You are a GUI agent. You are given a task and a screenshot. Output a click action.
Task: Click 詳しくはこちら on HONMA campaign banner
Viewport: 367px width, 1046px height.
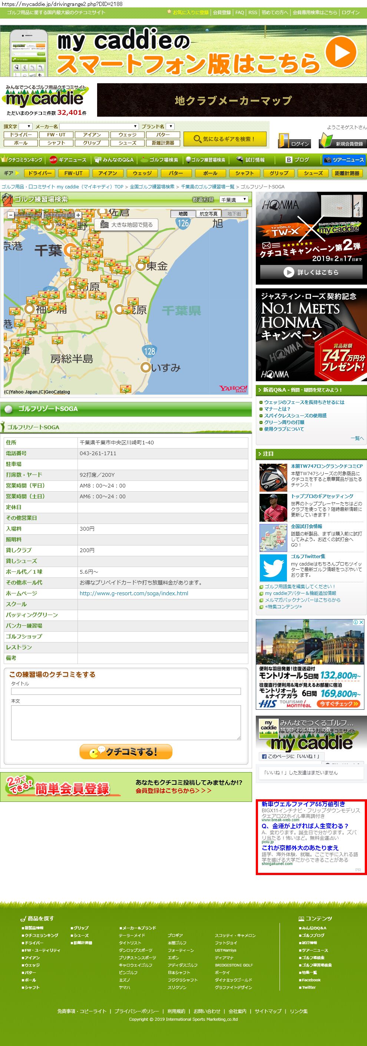click(311, 272)
